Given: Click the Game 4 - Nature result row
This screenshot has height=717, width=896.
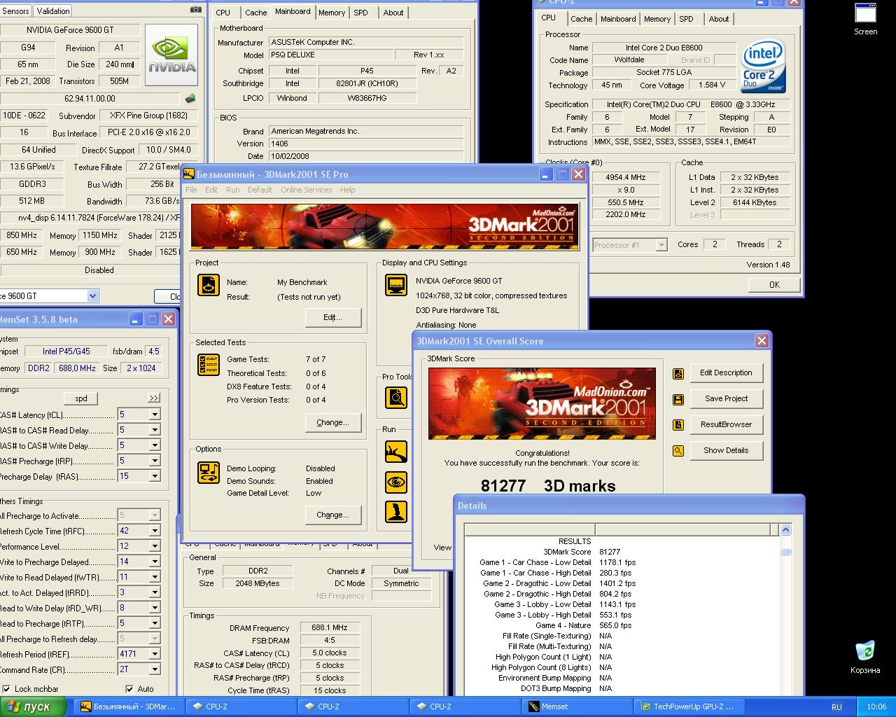Looking at the screenshot, I should pyautogui.click(x=622, y=625).
